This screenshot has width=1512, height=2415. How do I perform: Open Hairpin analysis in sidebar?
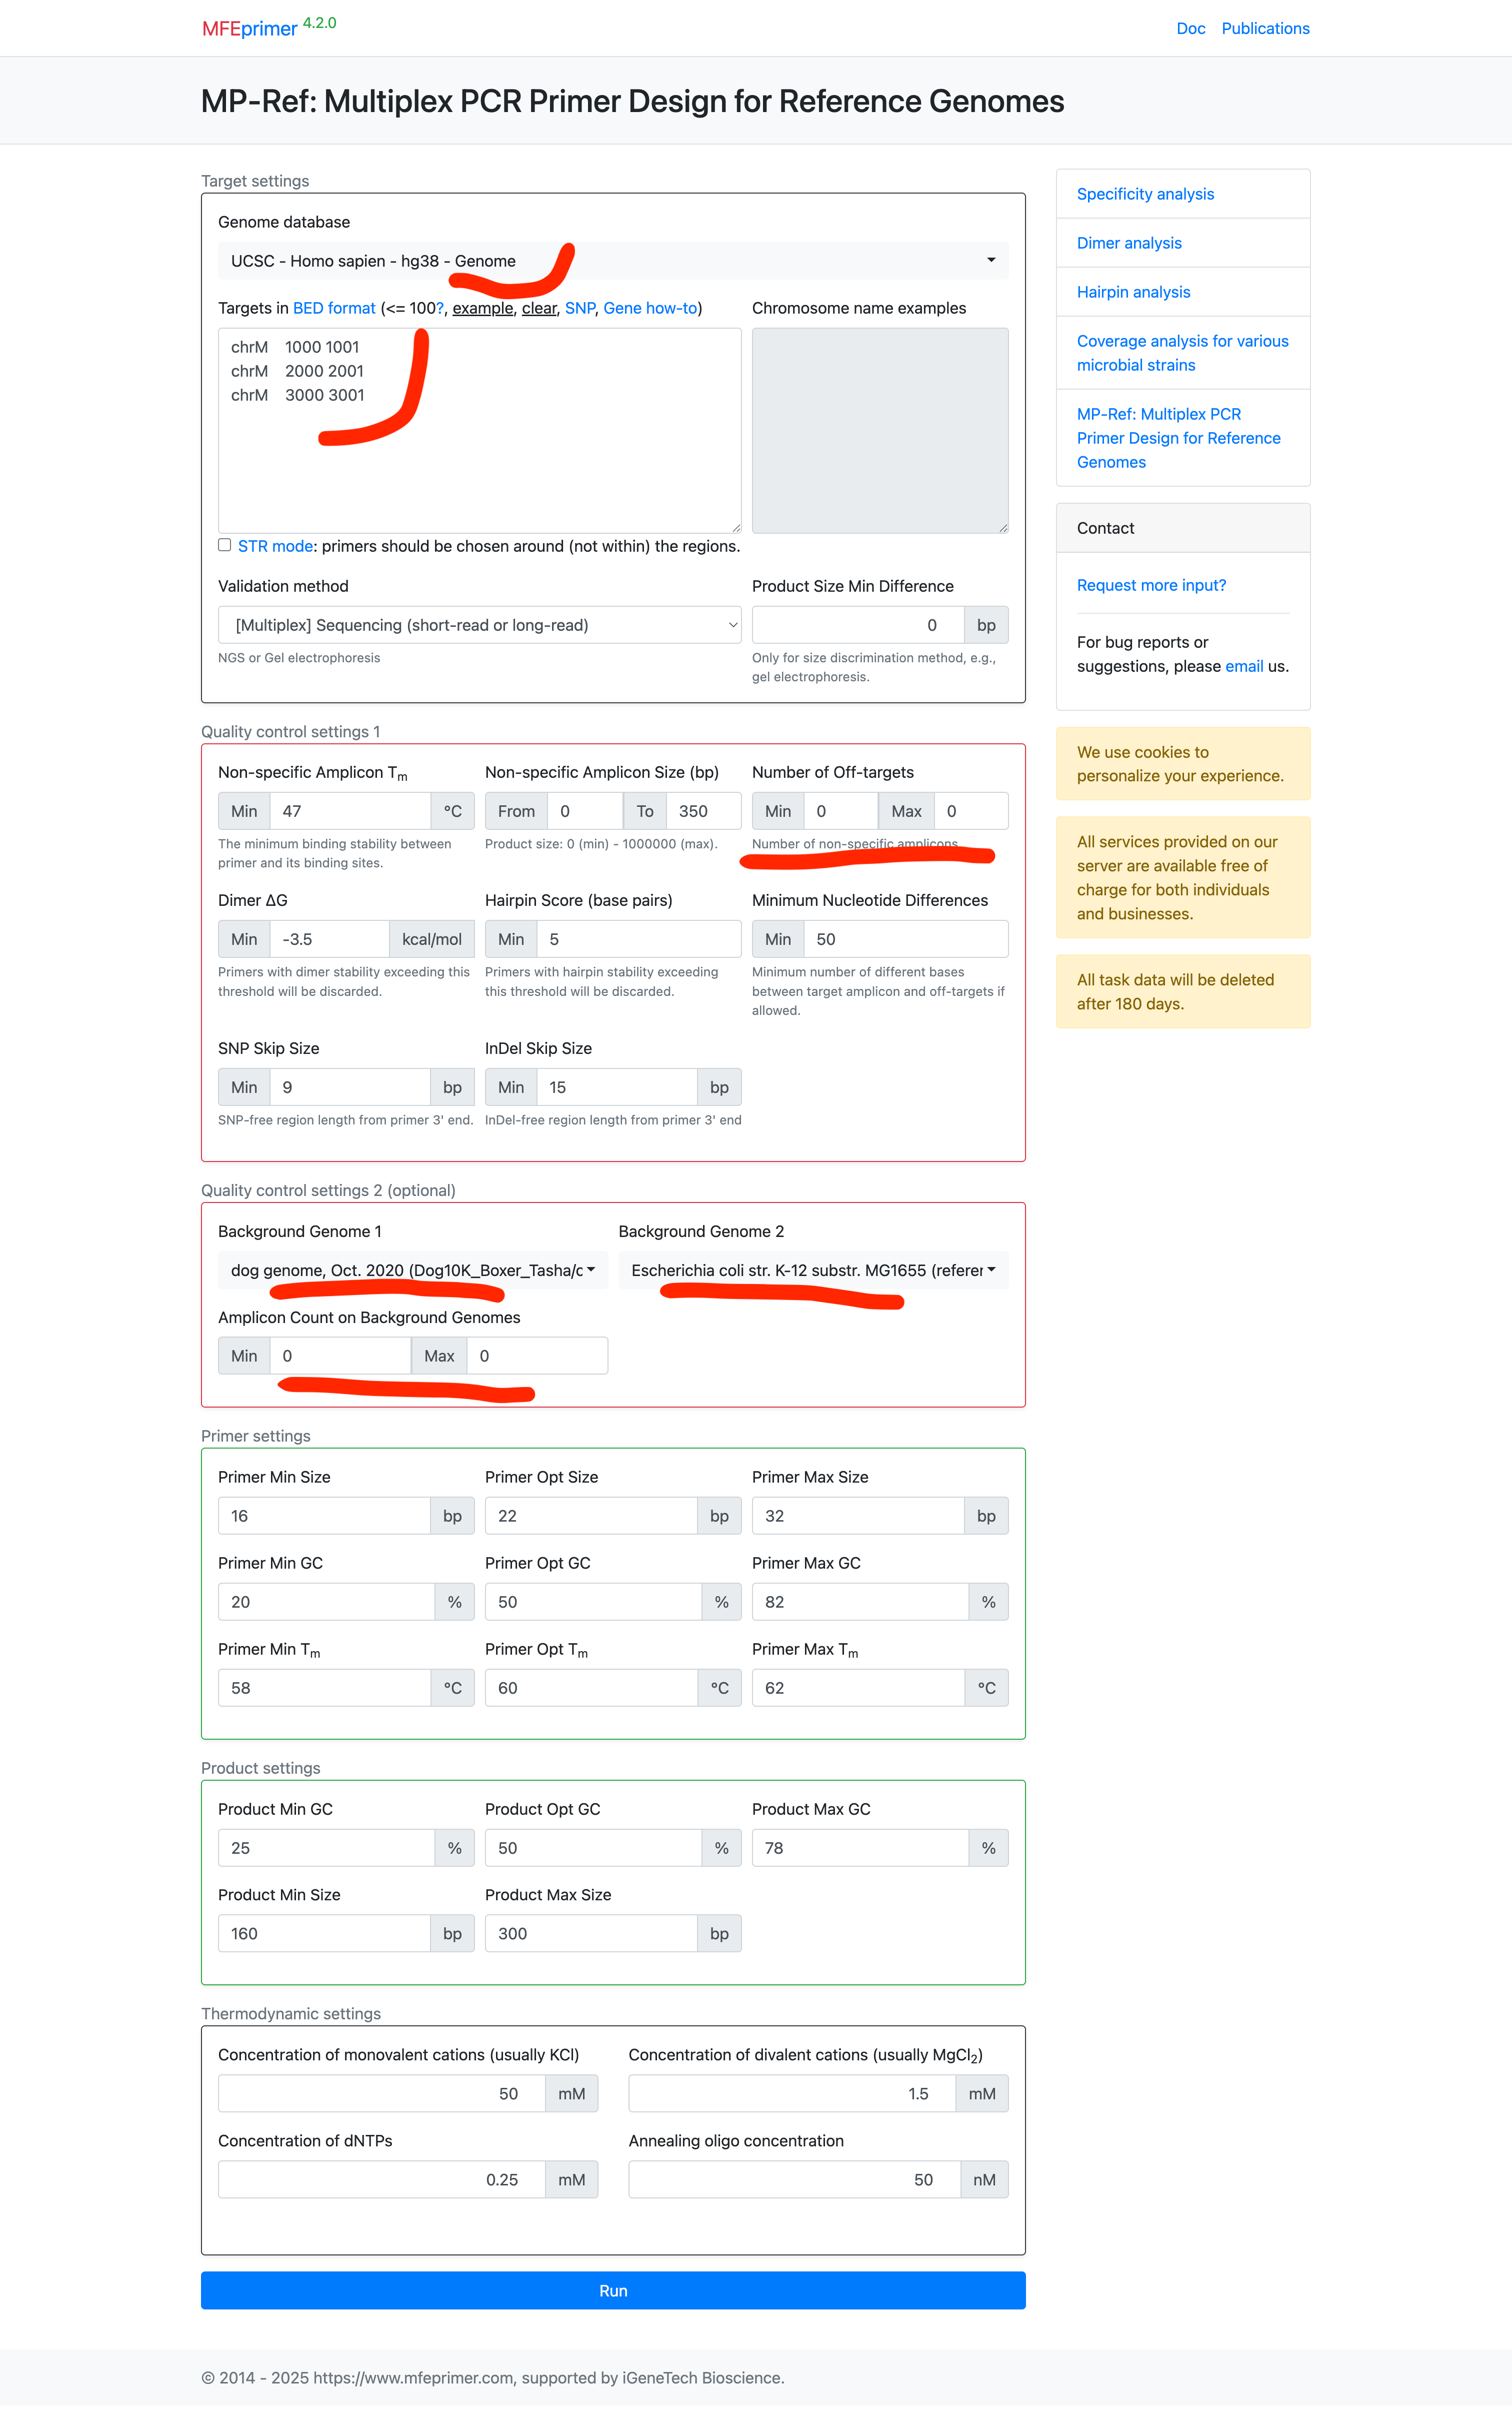pyautogui.click(x=1133, y=292)
